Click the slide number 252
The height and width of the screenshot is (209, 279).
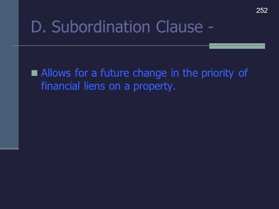262,10
